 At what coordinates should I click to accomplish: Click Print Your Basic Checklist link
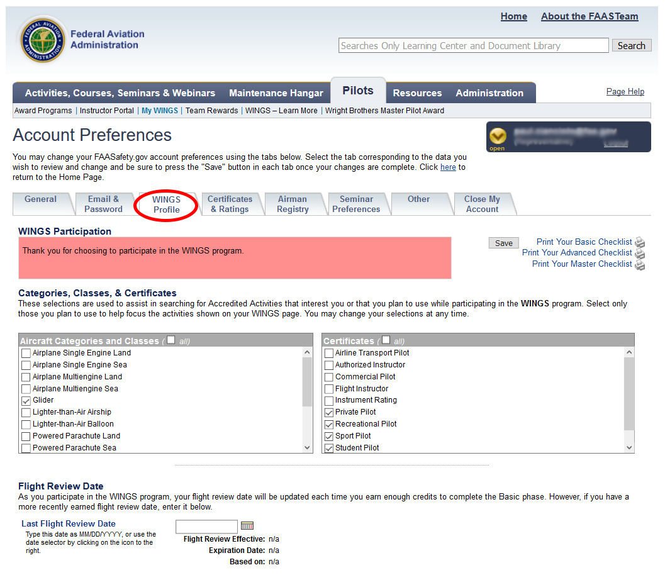pos(584,242)
